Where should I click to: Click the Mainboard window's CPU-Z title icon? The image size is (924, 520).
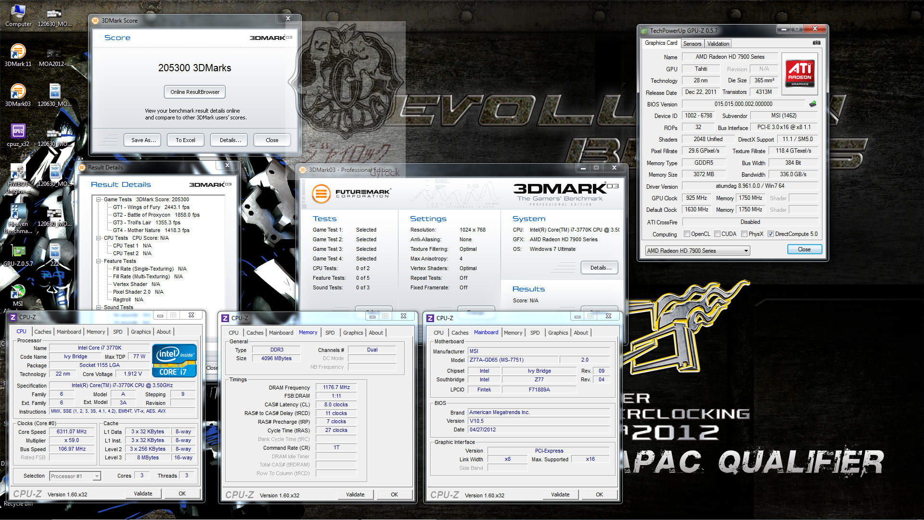[430, 318]
